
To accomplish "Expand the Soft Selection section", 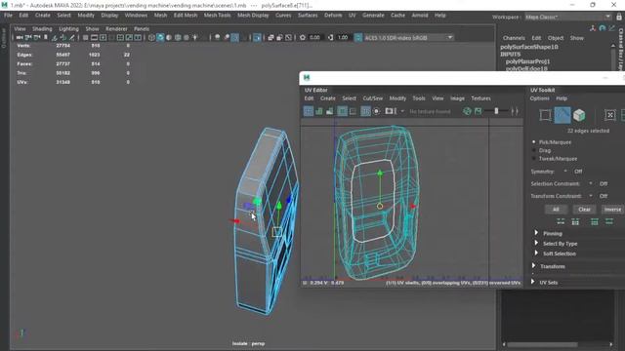I will [536, 253].
